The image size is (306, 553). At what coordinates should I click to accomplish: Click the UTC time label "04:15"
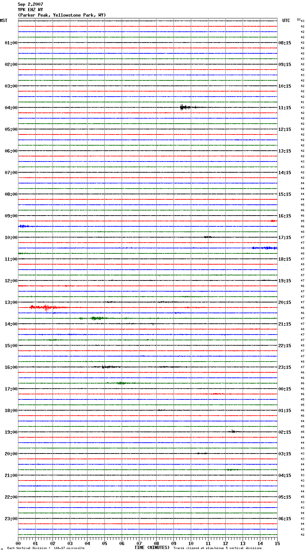[x=285, y=475]
